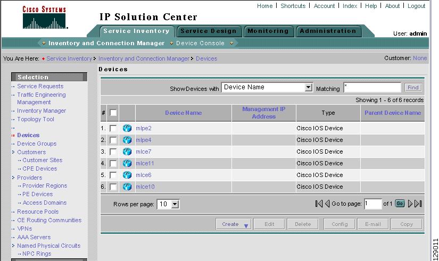Sort by the Device Name column header

[184, 113]
